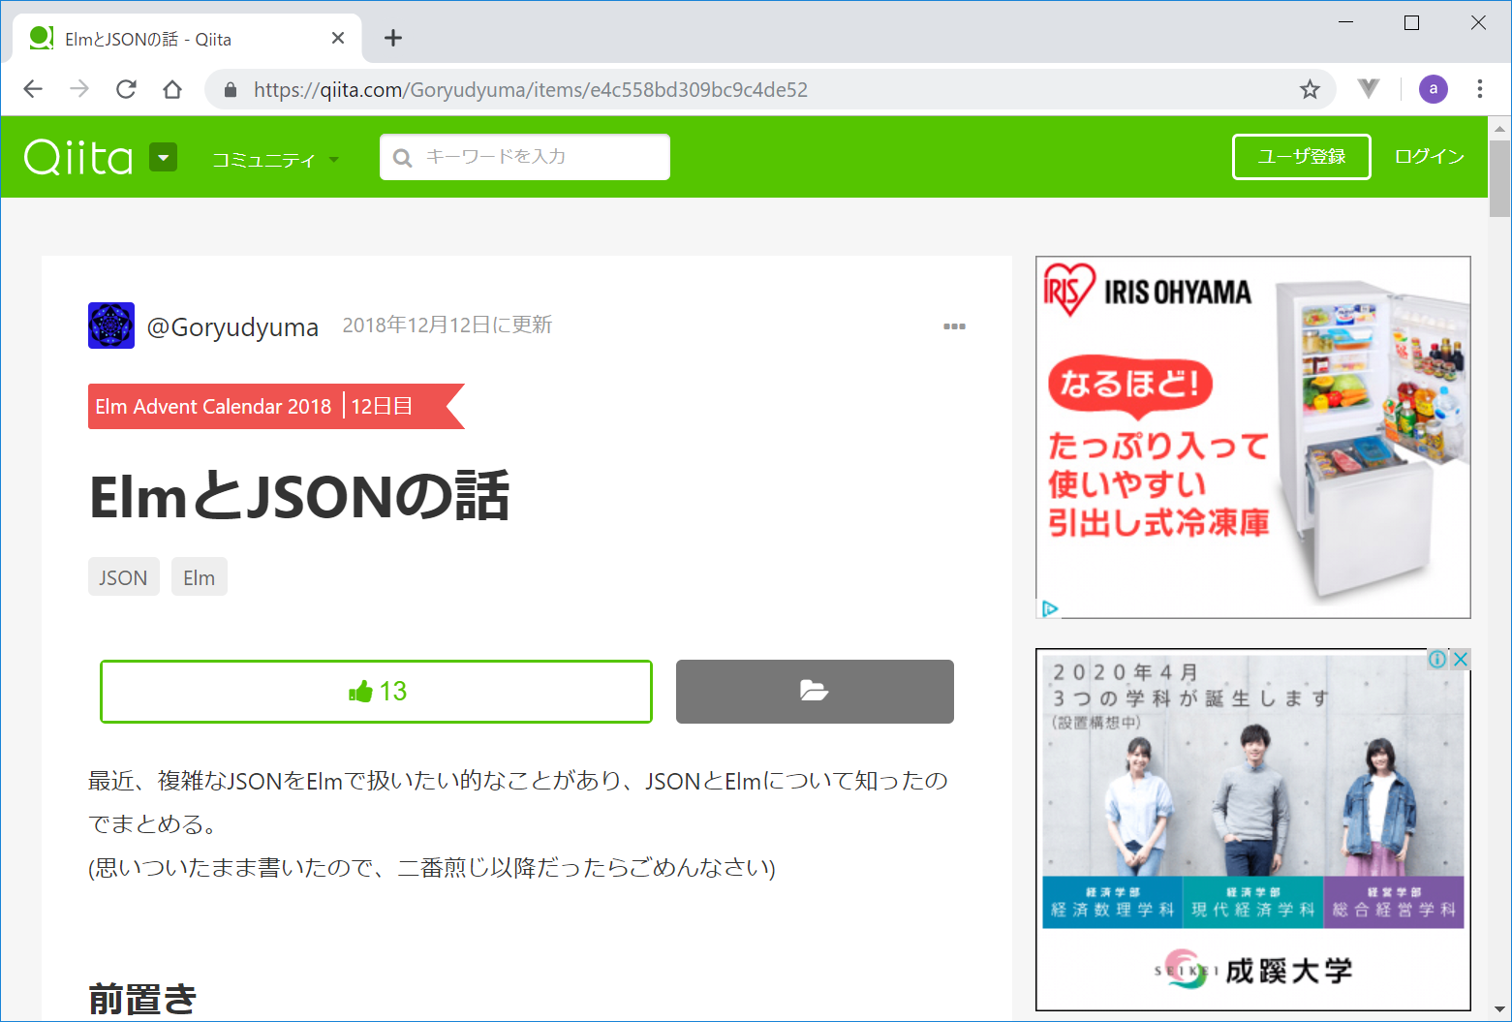1512x1022 pixels.
Task: Open a new browser tab
Action: [392, 39]
